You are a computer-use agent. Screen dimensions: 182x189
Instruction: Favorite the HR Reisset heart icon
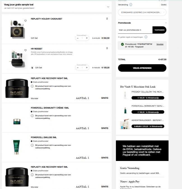[25, 50]
